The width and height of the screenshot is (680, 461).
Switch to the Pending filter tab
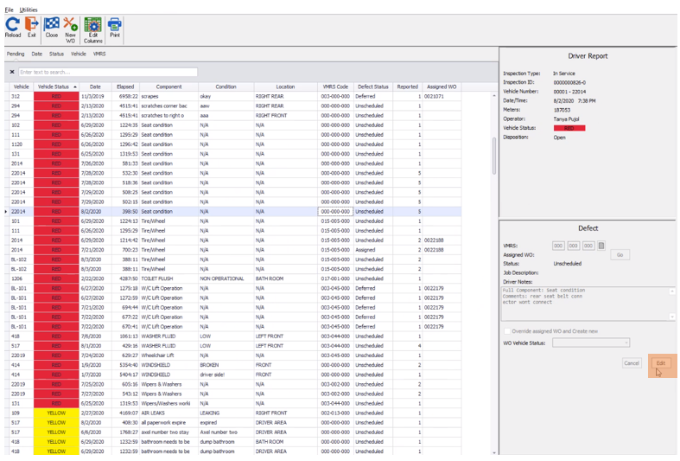16,54
